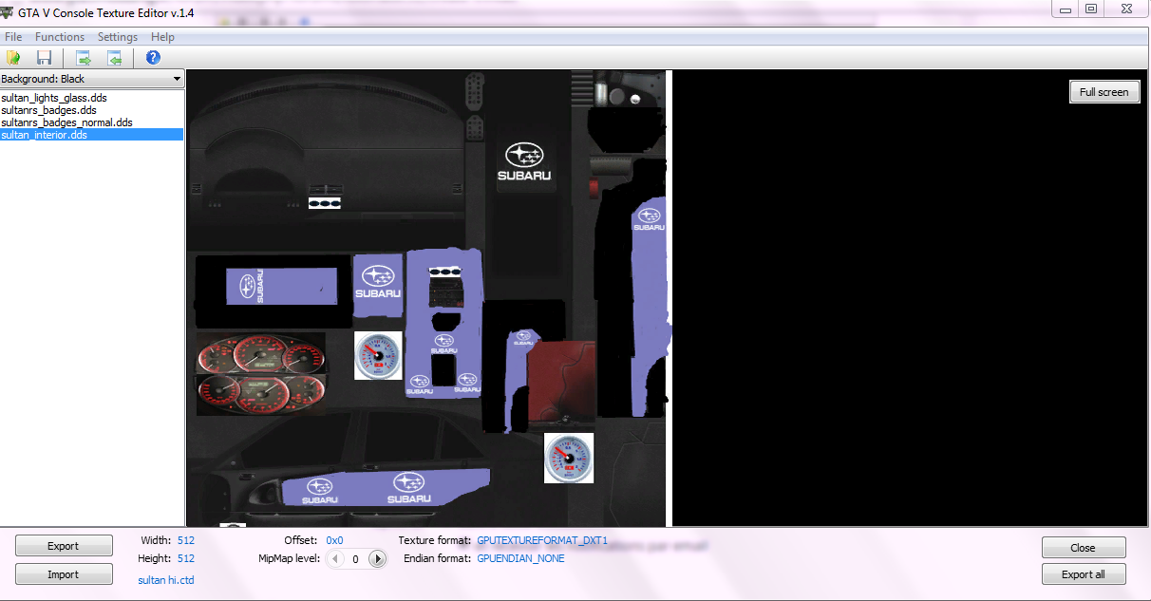1151x601 pixels.
Task: Open the File menu
Action: (13, 37)
